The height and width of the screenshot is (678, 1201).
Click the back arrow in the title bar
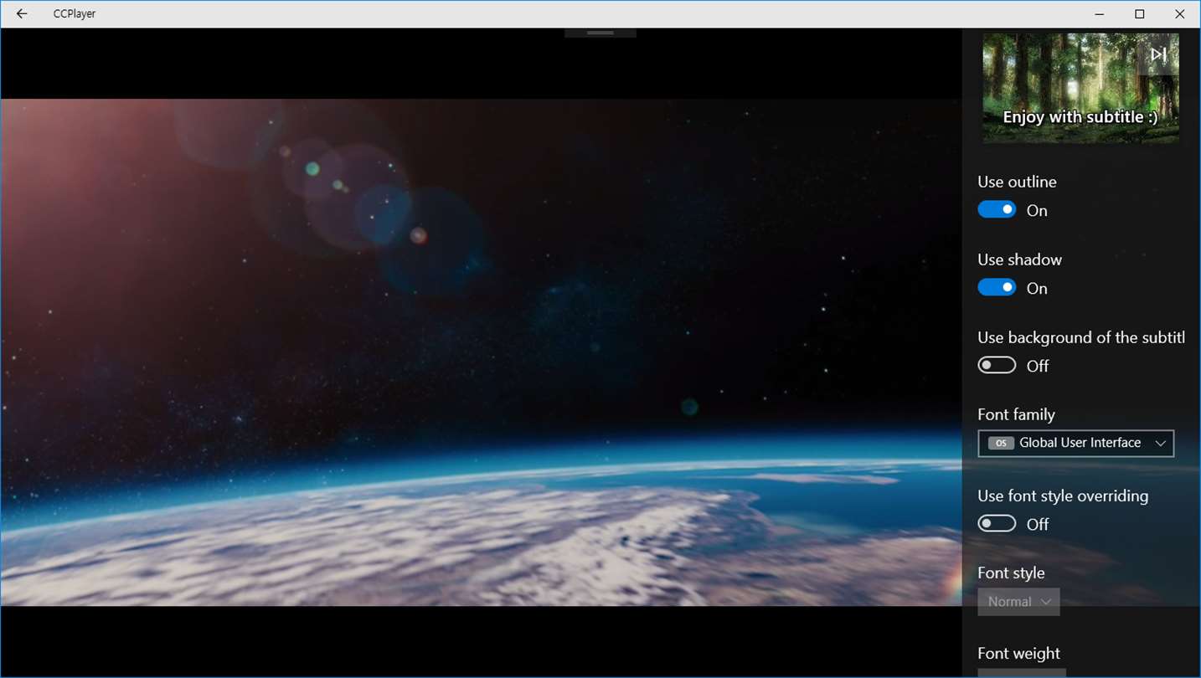[x=22, y=13]
